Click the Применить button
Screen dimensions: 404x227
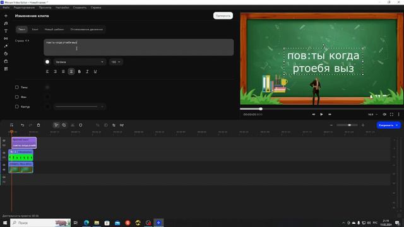[x=223, y=16]
